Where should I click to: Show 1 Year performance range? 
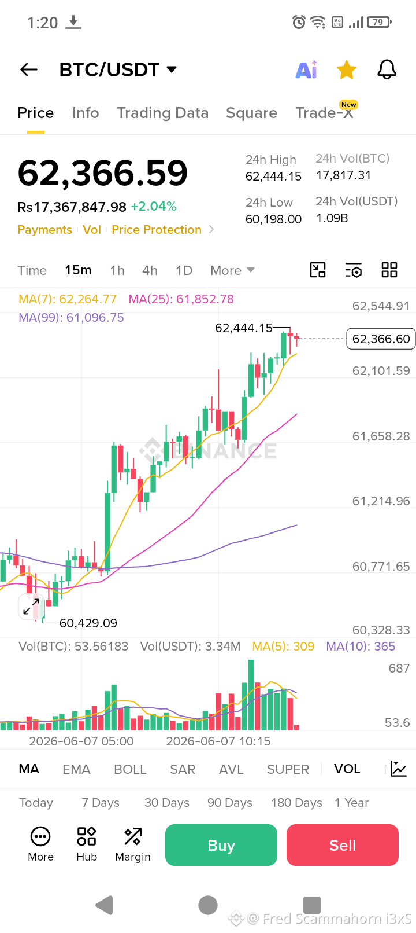coord(351,803)
